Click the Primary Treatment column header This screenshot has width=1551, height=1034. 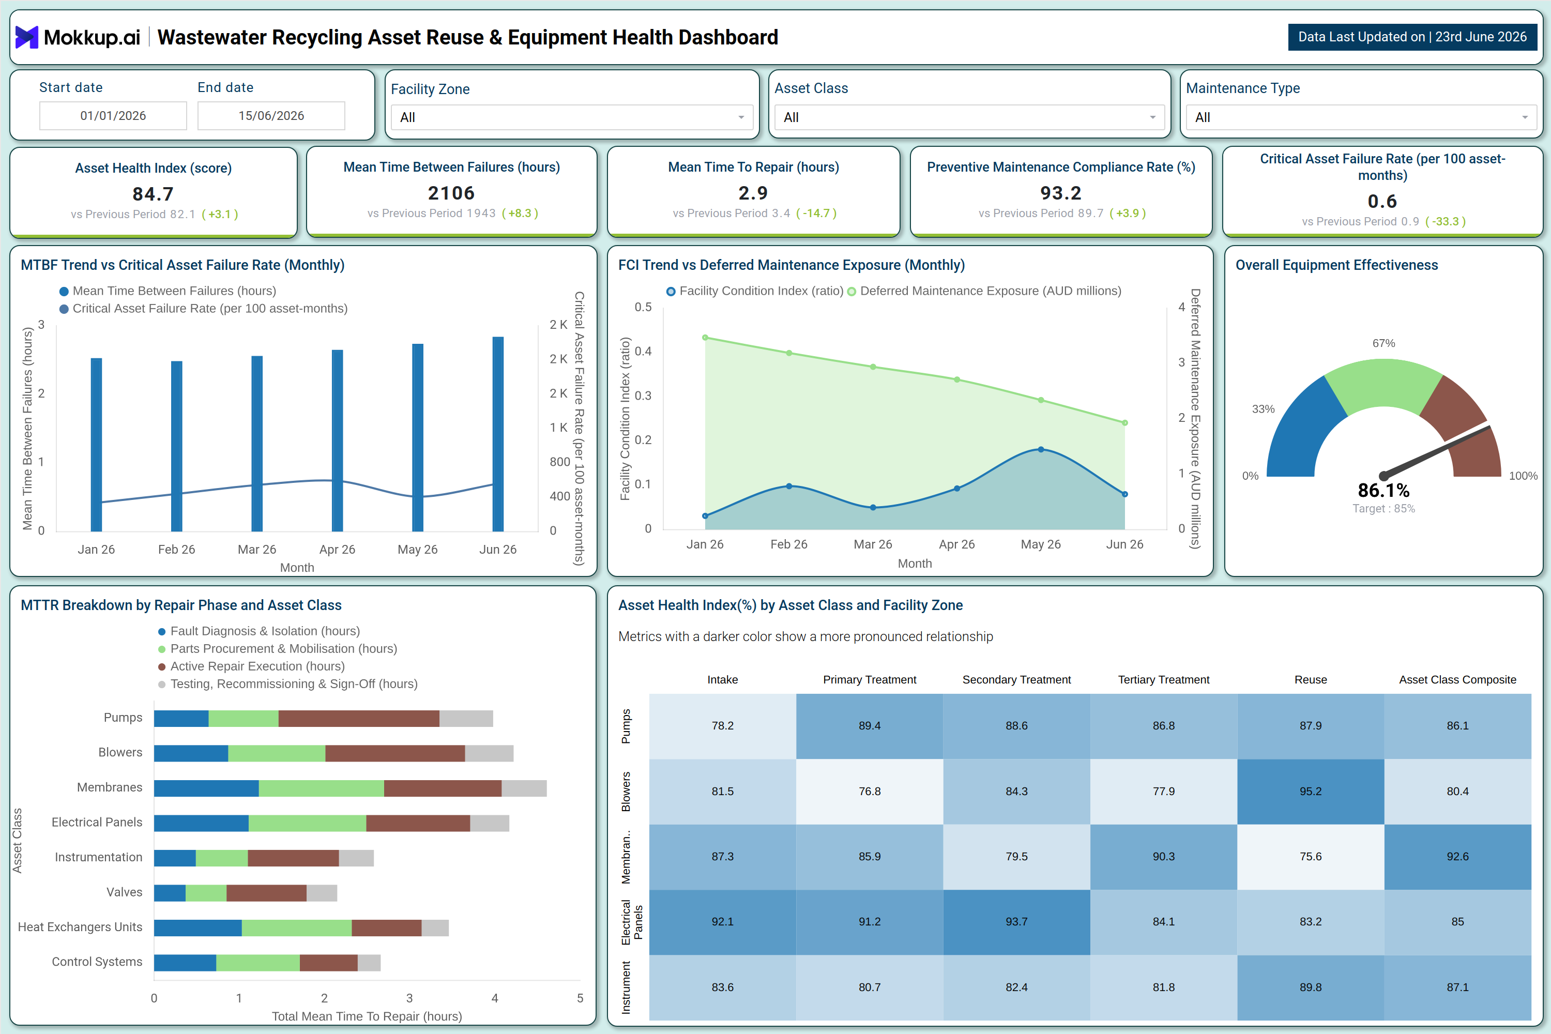coord(870,680)
